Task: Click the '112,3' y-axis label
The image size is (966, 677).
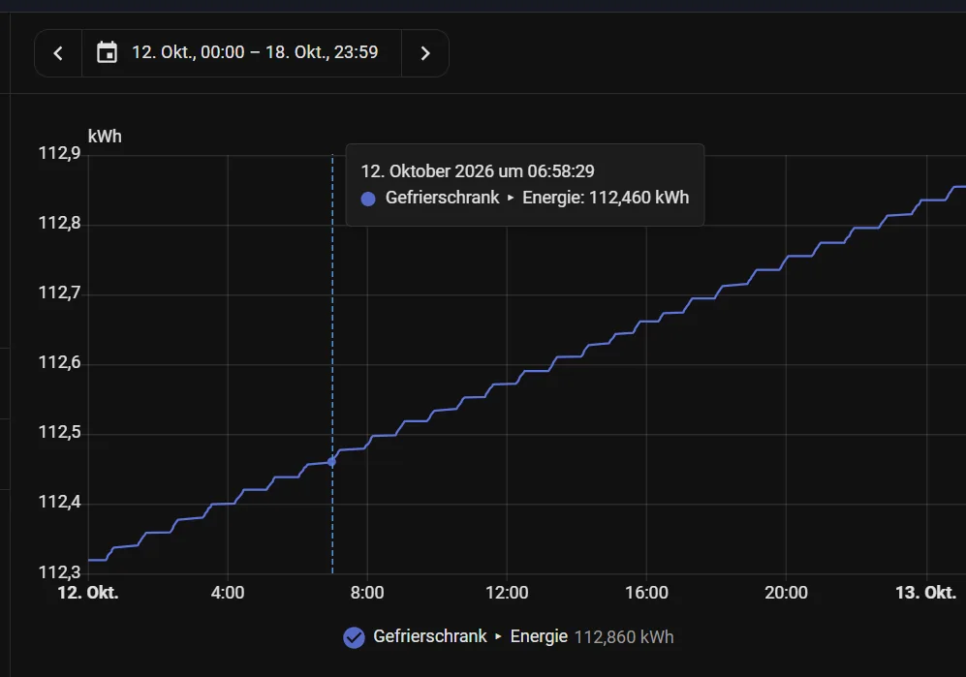Action: point(60,572)
